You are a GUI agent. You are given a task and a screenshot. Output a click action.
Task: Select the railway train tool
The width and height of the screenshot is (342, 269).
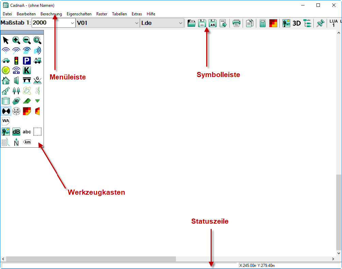pos(37,61)
